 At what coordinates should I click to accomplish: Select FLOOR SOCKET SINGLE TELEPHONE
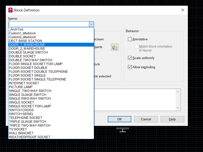51,79
